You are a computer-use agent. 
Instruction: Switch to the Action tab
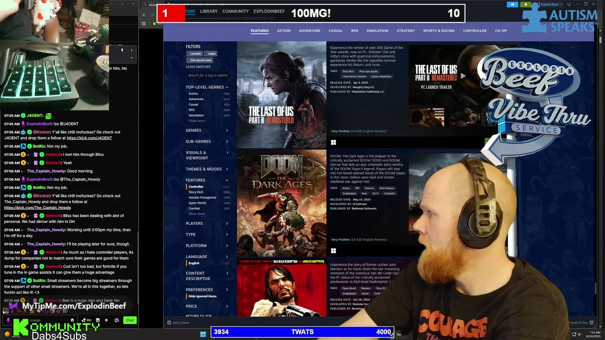284,31
